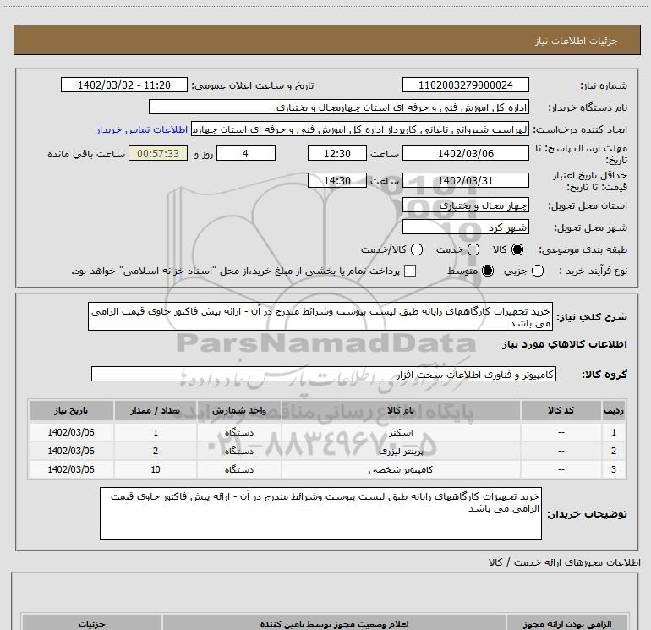
Task: Select the اسکنر item row name
Action: (401, 432)
